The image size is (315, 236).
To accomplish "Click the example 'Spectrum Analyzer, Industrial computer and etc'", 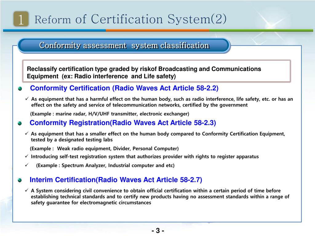I will coord(105,165).
